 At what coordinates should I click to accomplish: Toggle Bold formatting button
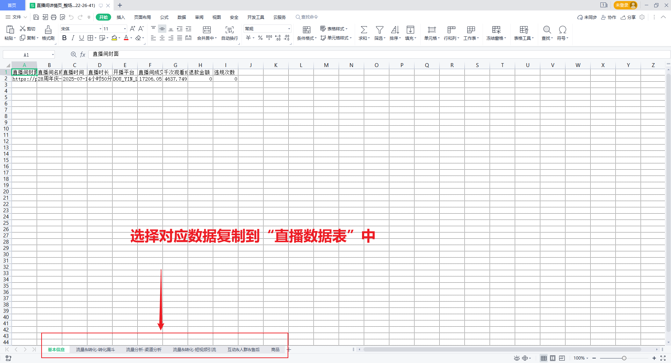(x=64, y=38)
